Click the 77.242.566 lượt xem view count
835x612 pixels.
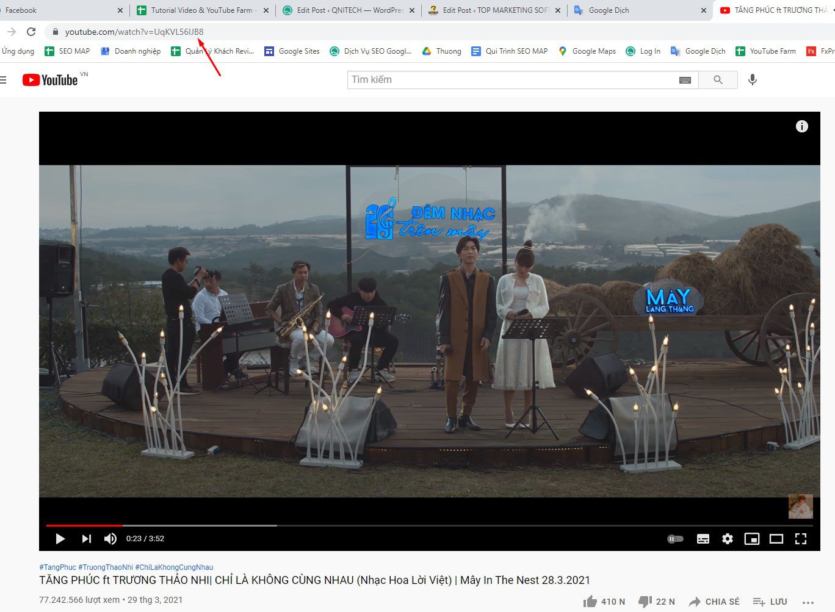click(79, 600)
